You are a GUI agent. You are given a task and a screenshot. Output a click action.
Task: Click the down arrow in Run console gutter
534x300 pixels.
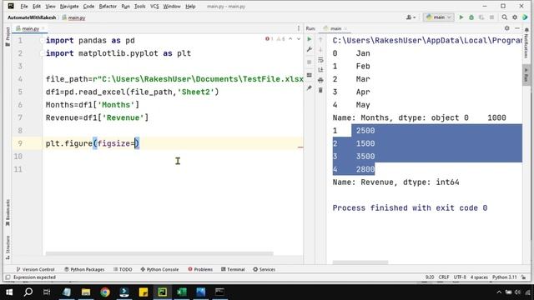(x=320, y=50)
